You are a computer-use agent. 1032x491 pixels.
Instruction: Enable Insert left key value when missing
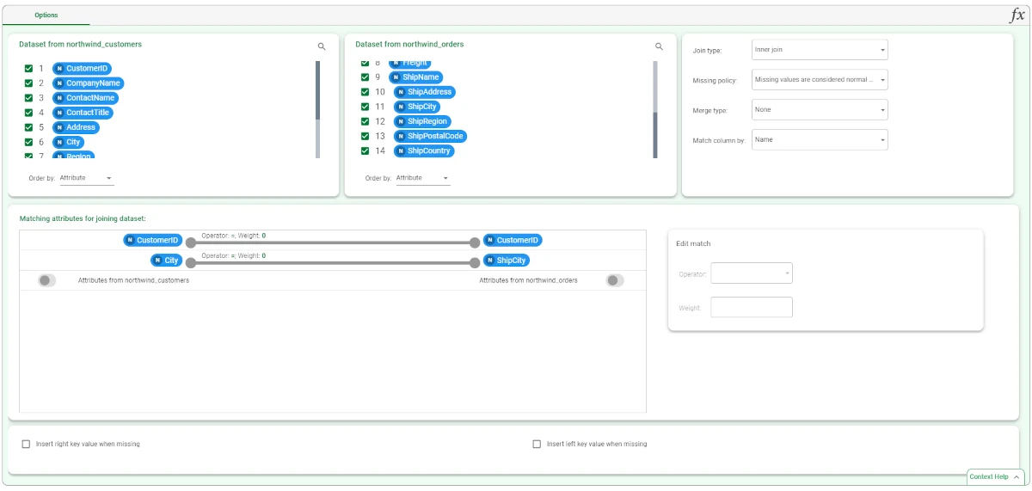(537, 445)
